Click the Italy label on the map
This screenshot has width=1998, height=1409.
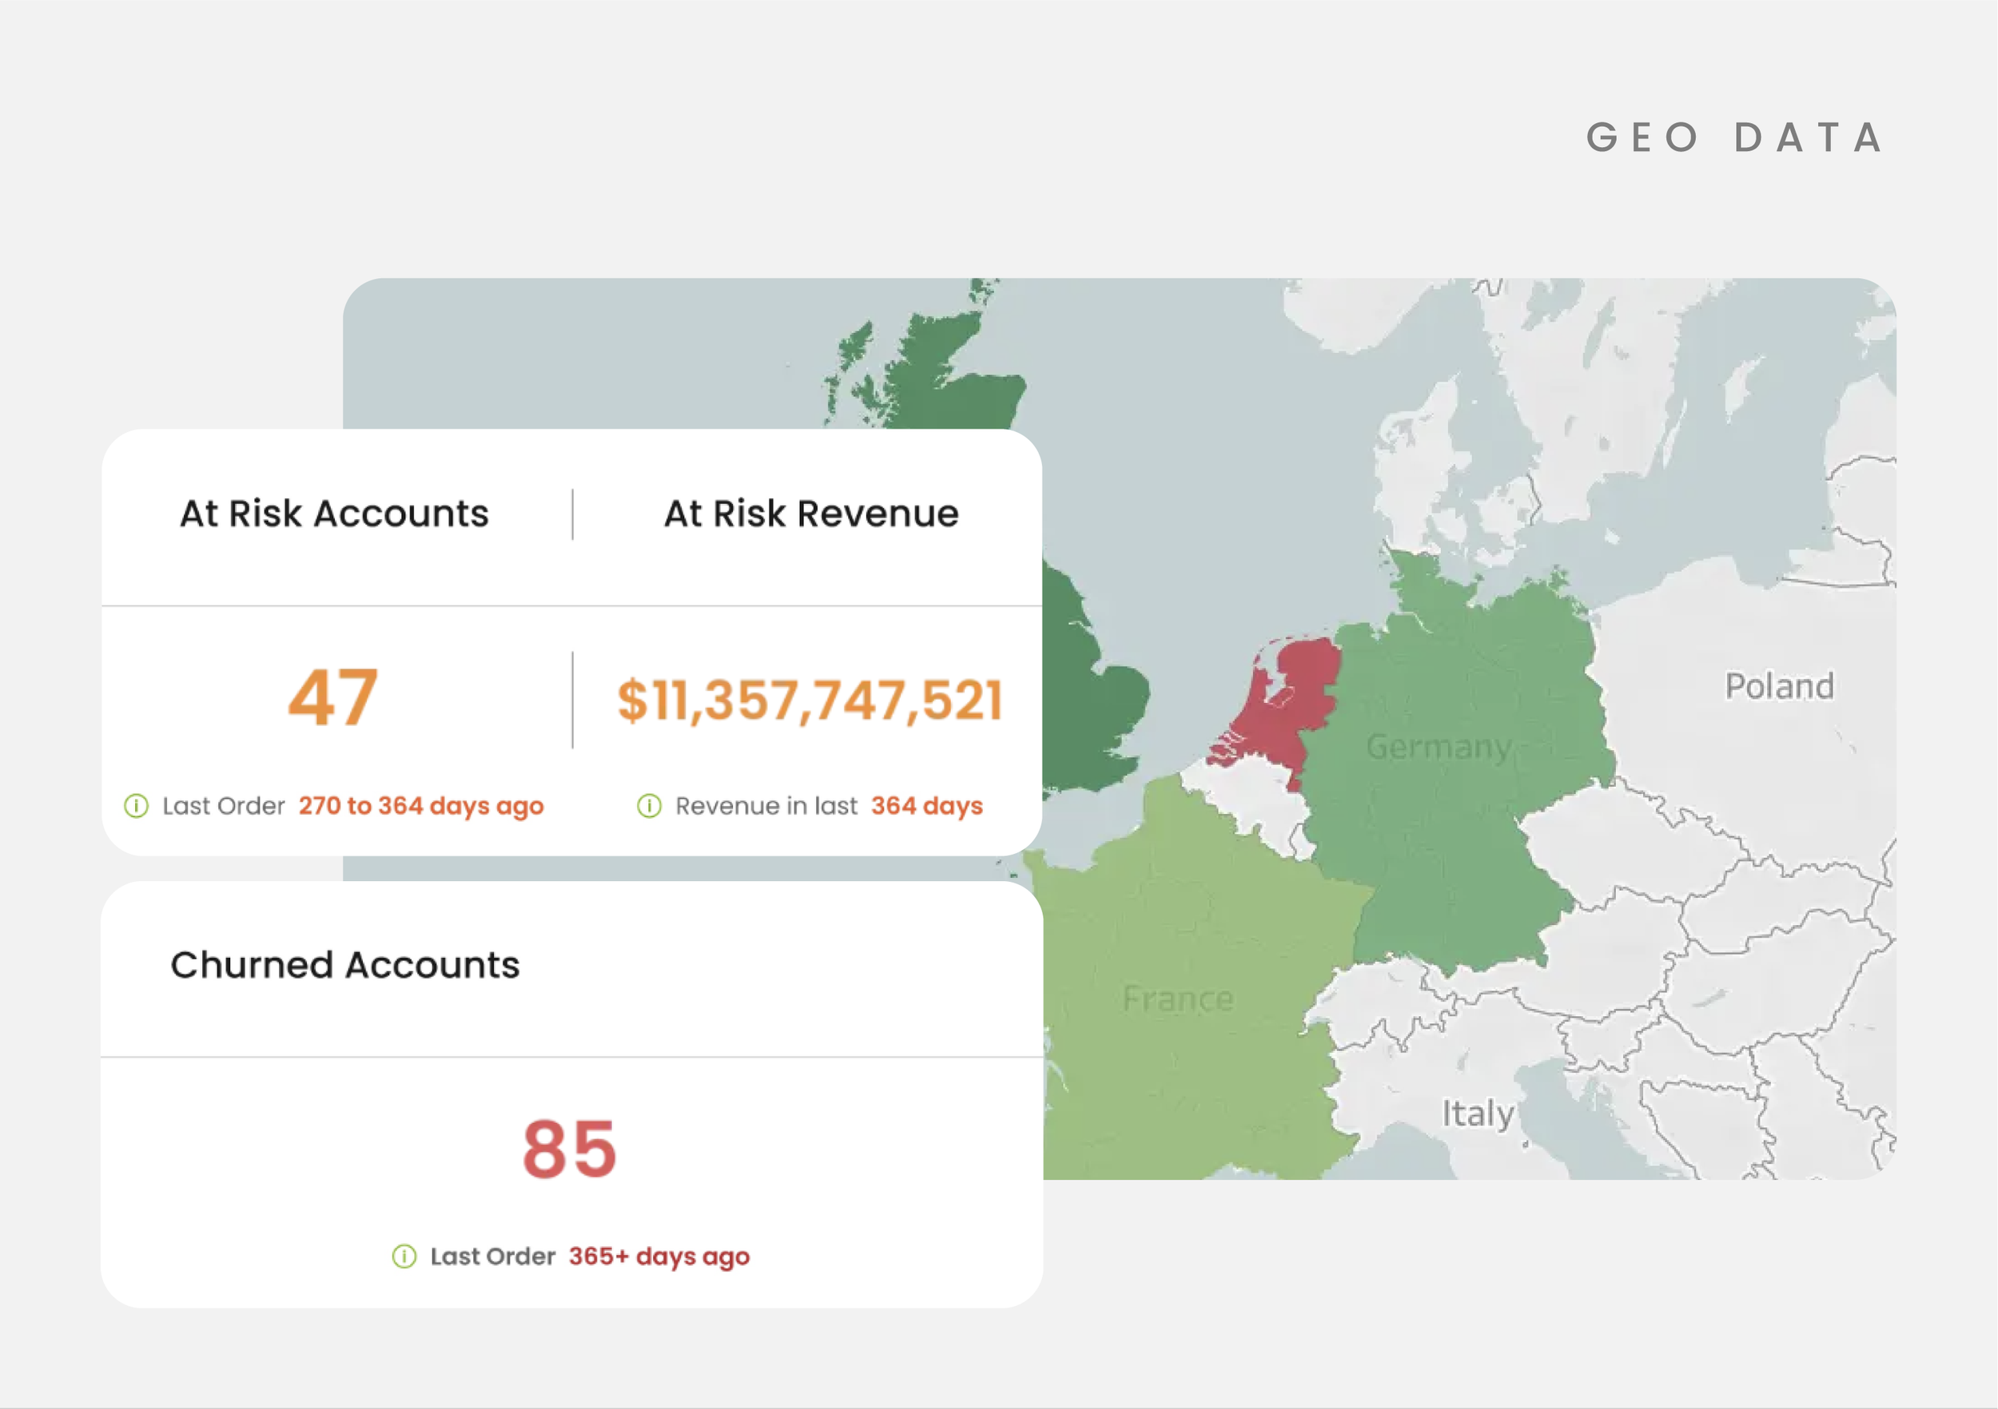(x=1478, y=1113)
